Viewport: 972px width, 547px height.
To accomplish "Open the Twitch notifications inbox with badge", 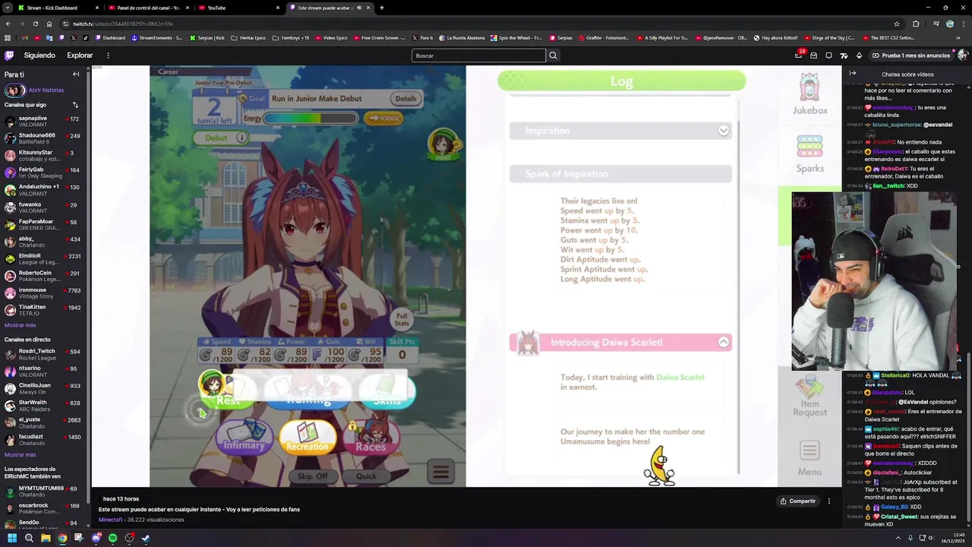I will (798, 55).
